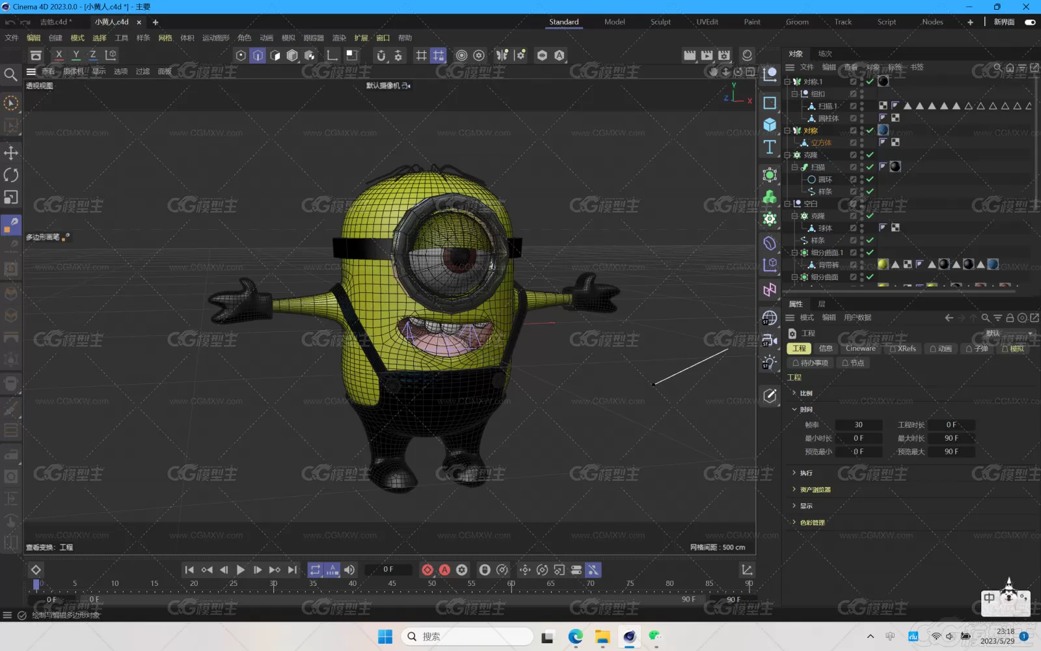Expand the 色彩管理 section
The width and height of the screenshot is (1041, 651).
click(x=794, y=522)
